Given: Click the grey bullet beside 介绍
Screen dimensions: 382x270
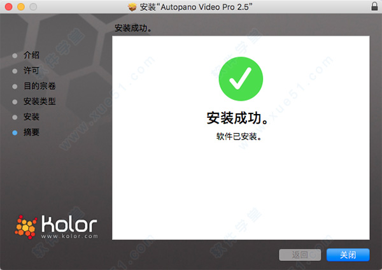Looking at the screenshot, I should pos(15,56).
